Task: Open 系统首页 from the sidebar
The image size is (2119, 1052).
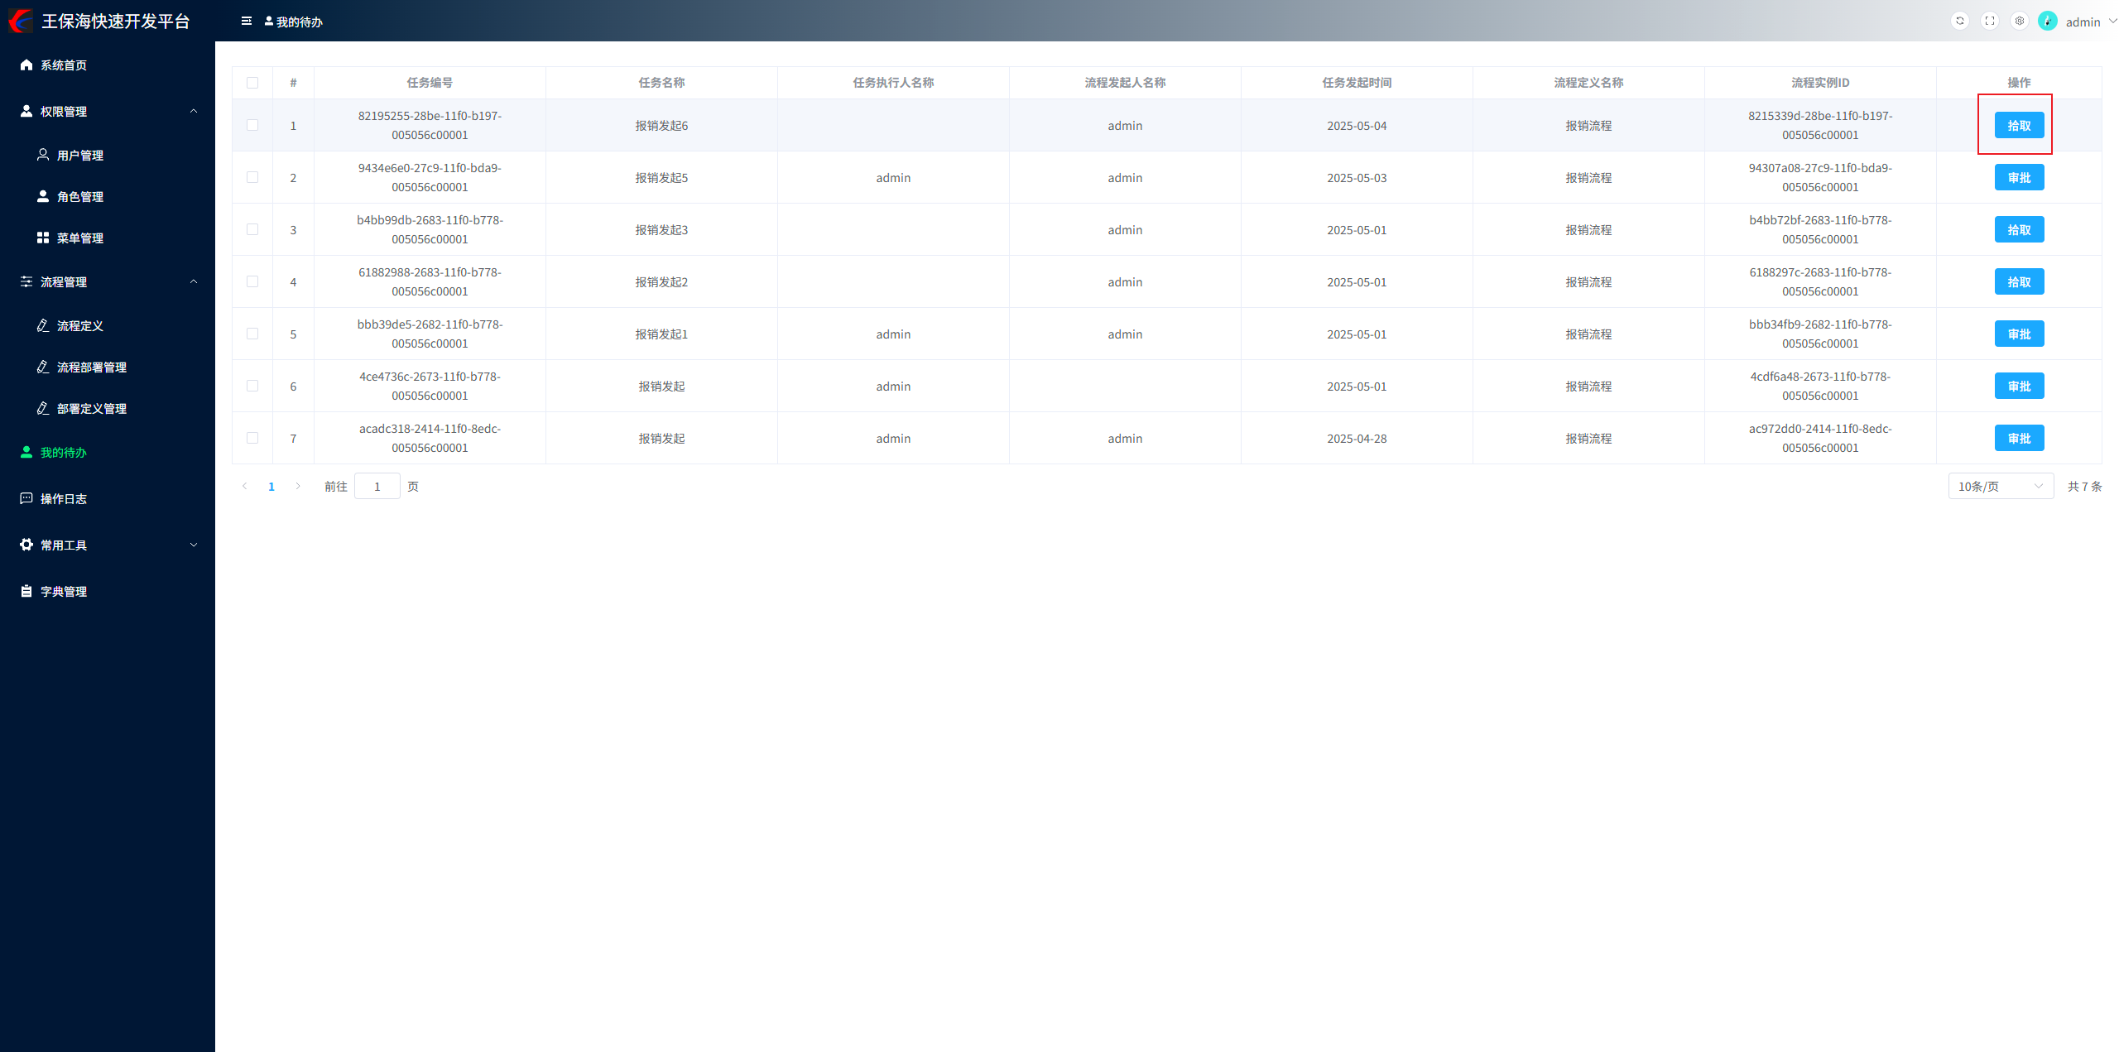Action: click(x=64, y=65)
